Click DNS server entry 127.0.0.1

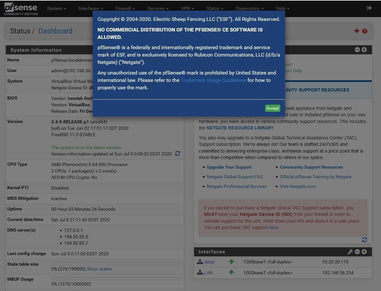[73, 230]
